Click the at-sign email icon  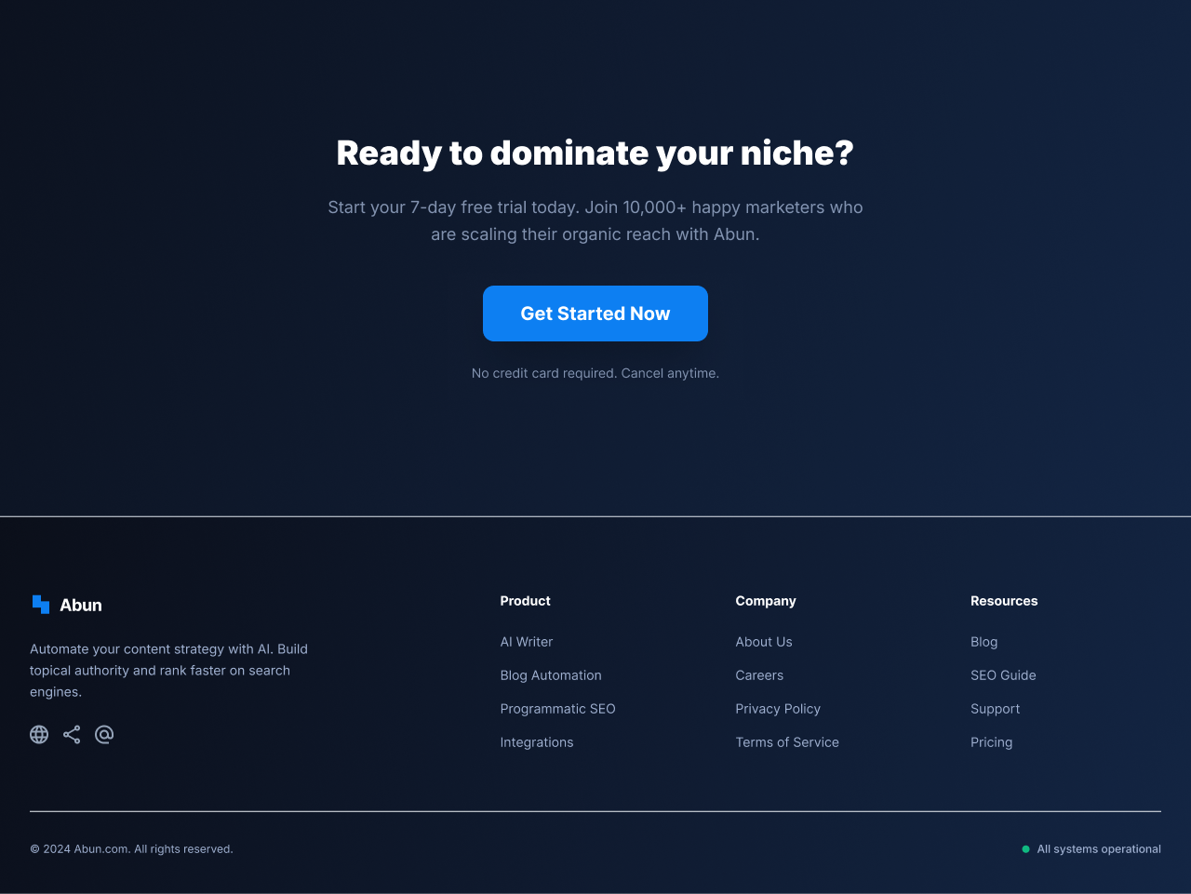(104, 735)
